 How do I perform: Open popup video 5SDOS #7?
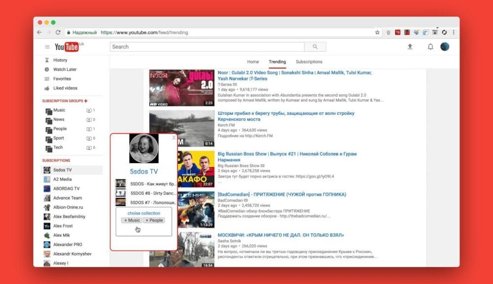click(x=146, y=203)
